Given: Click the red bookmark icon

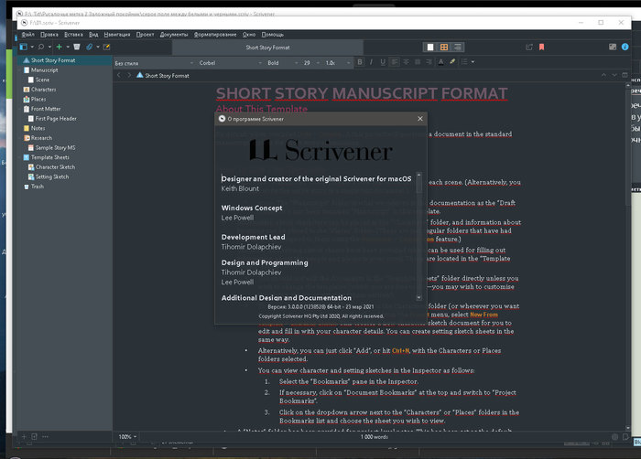Looking at the screenshot, I should 541,46.
